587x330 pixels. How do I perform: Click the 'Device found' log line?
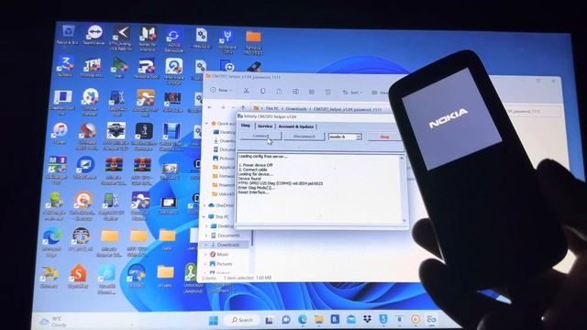point(249,179)
